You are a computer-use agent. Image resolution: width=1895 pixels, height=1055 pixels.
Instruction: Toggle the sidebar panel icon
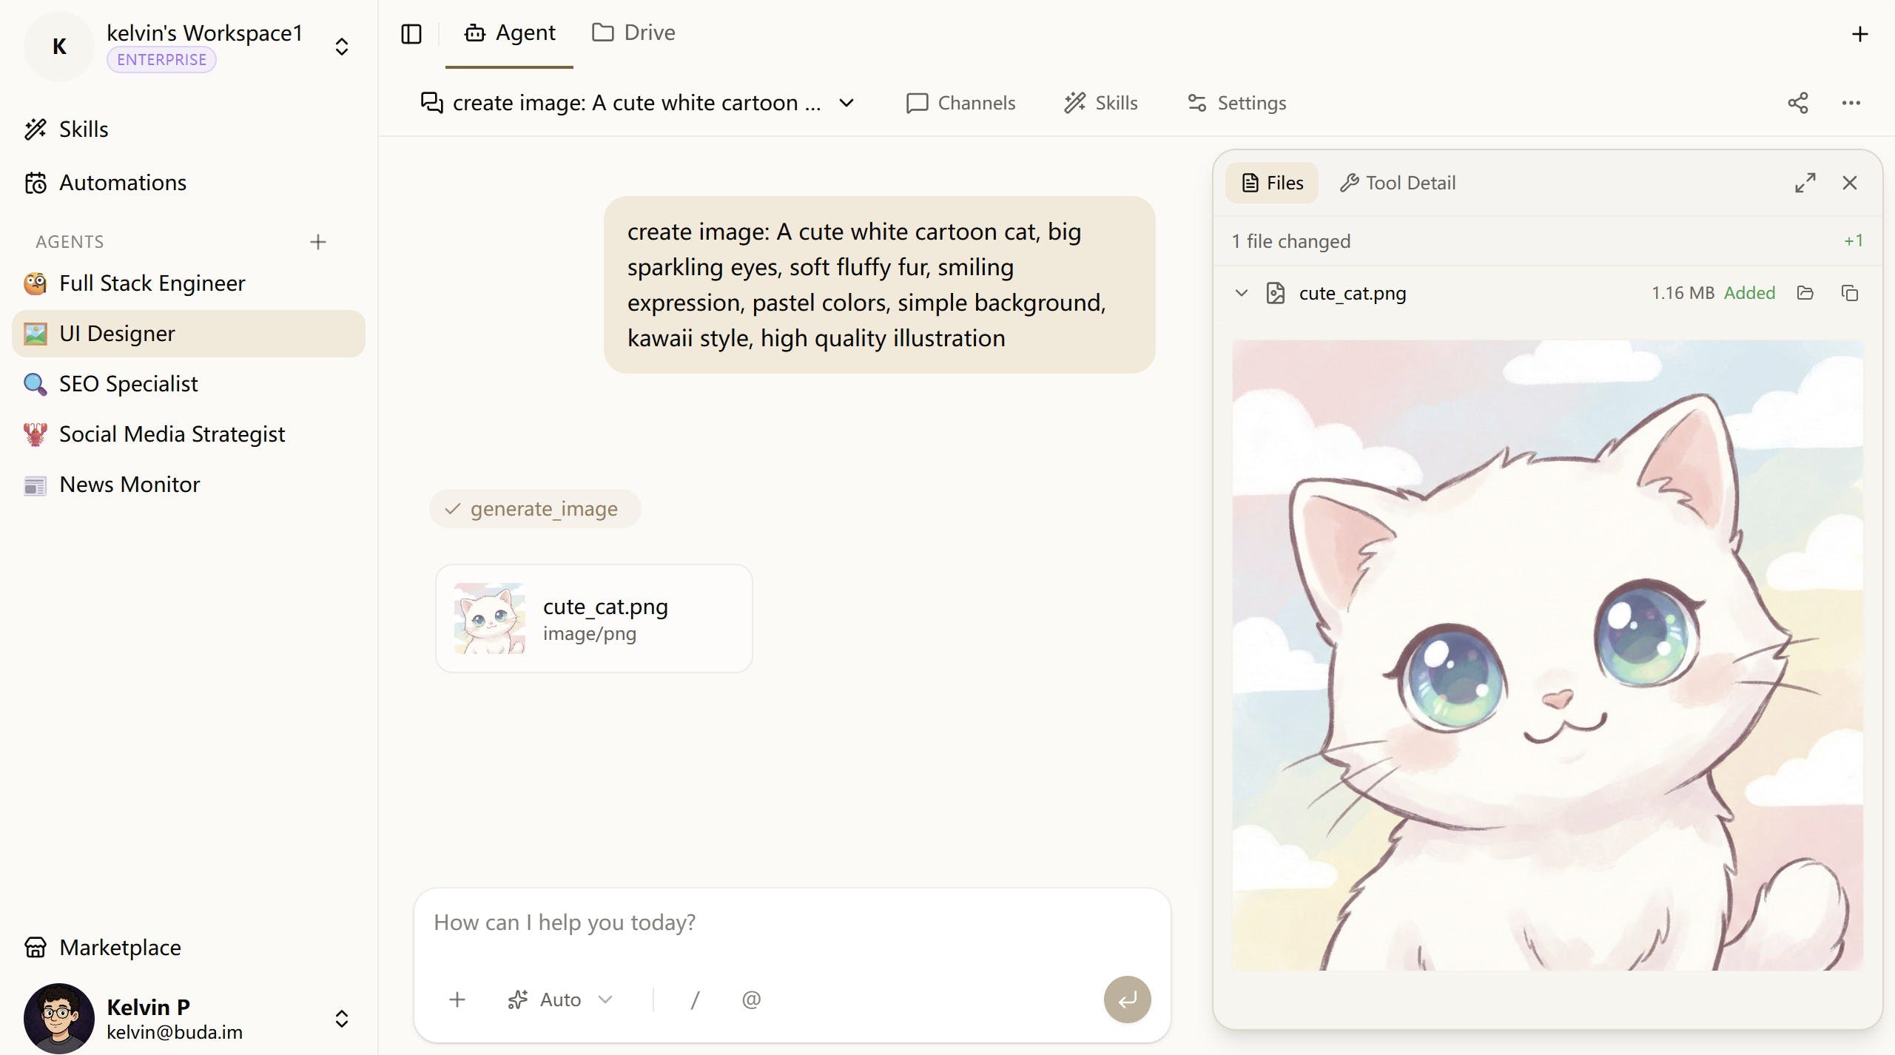(411, 34)
